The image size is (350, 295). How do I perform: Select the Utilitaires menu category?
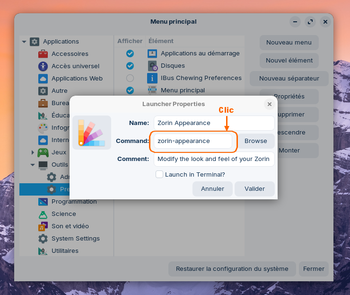click(65, 251)
